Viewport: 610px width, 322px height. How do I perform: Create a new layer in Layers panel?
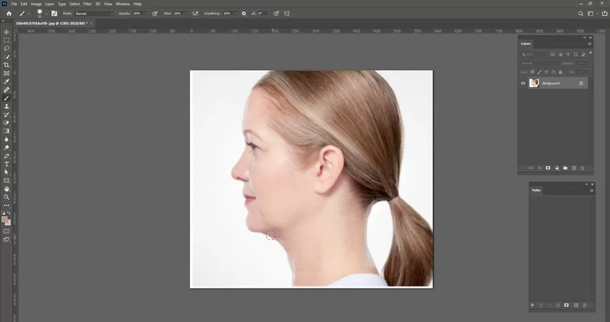click(x=574, y=168)
